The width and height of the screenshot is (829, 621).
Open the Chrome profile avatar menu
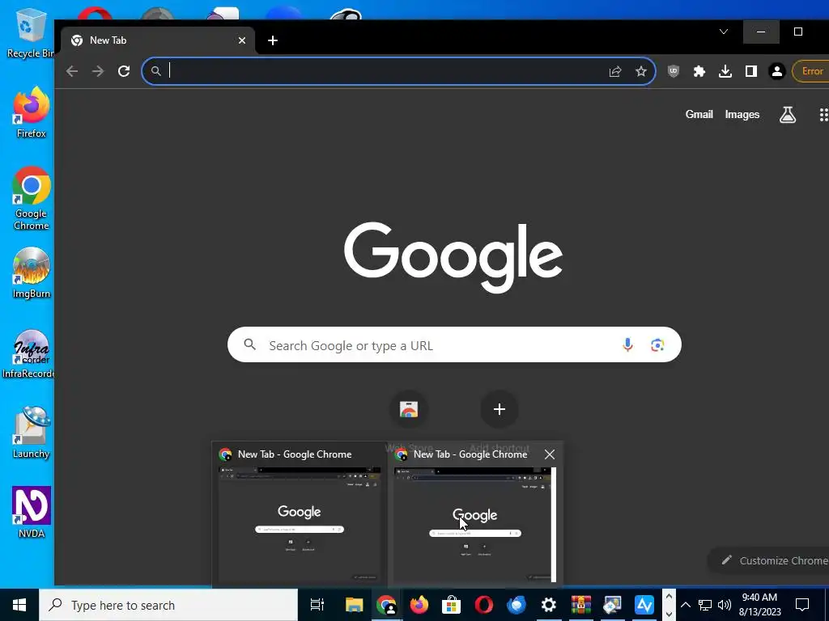776,71
